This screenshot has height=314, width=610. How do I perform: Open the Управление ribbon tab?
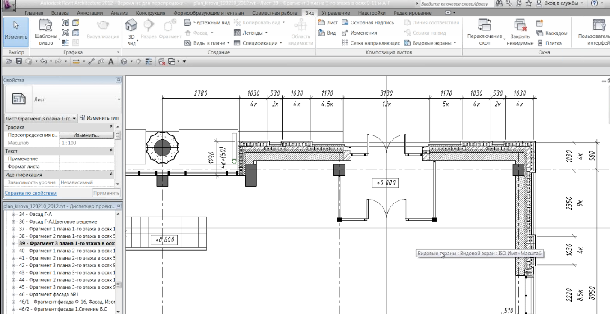(x=335, y=13)
